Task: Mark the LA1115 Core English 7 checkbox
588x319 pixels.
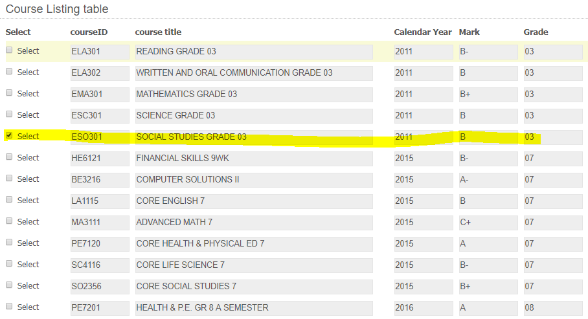Action: [9, 199]
